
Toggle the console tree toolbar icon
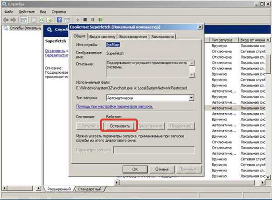click(24, 20)
